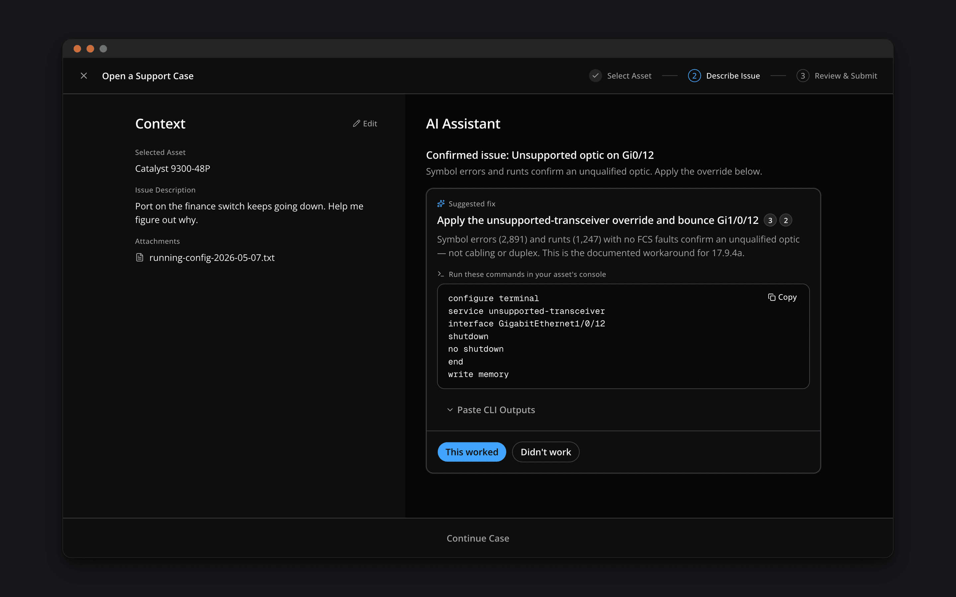Click the Paste CLI Outputs label

[x=496, y=410]
